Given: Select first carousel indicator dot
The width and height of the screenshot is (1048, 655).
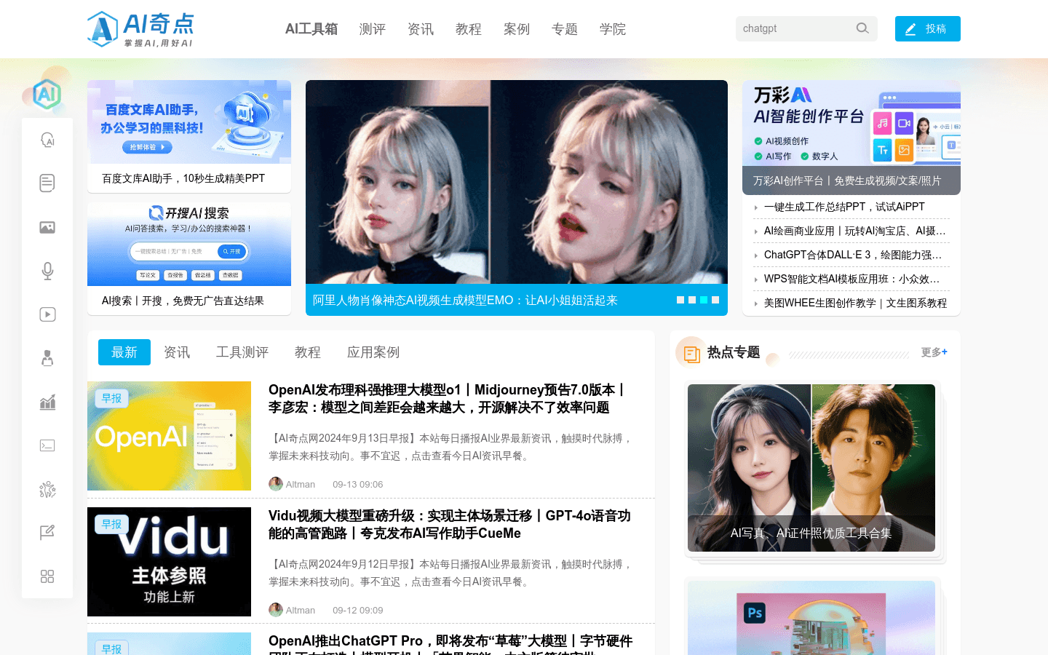Looking at the screenshot, I should (x=680, y=300).
